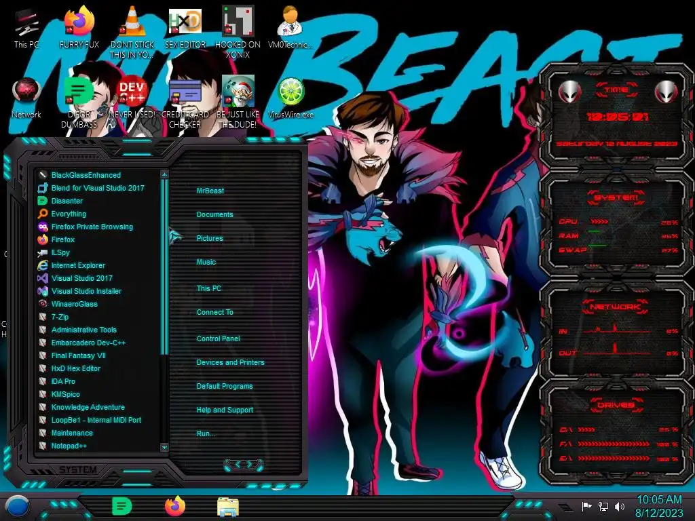The width and height of the screenshot is (695, 521).
Task: Open Blend for Visual Studio 2017
Action: 98,188
